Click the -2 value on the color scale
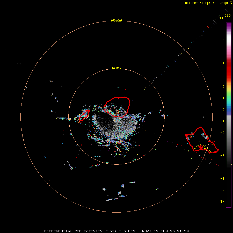The width and height of the screenshot is (233, 233). tap(222, 133)
